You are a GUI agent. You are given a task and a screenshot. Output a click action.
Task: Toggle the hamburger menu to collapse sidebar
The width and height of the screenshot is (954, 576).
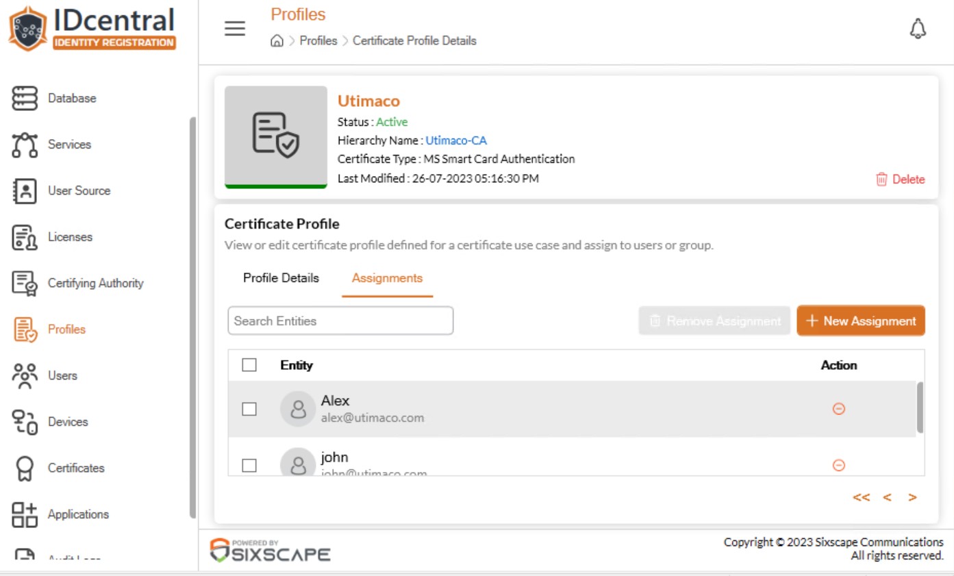(x=235, y=29)
